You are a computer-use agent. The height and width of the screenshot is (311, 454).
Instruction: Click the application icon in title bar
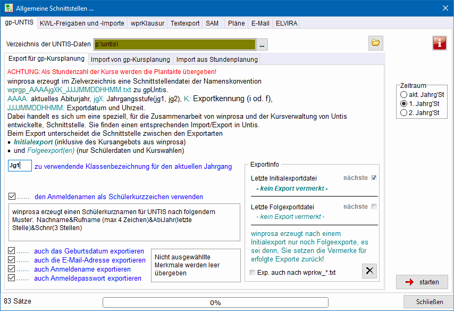(x=9, y=8)
